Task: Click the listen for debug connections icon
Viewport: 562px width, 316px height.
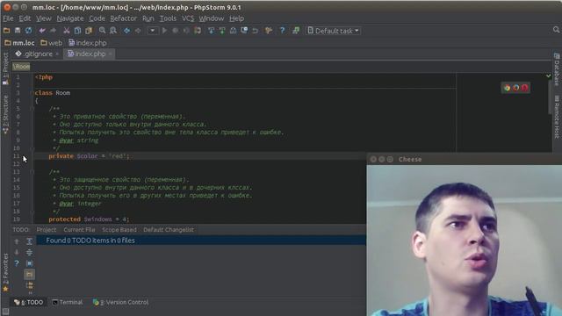Action: tap(198, 31)
